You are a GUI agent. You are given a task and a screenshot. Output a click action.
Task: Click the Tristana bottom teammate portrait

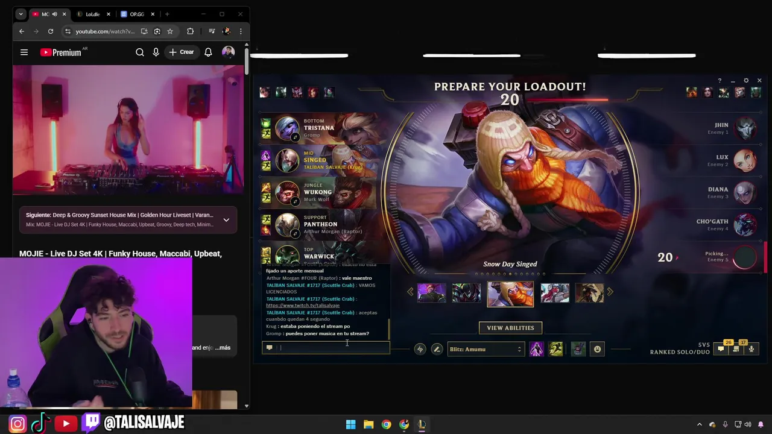click(287, 128)
